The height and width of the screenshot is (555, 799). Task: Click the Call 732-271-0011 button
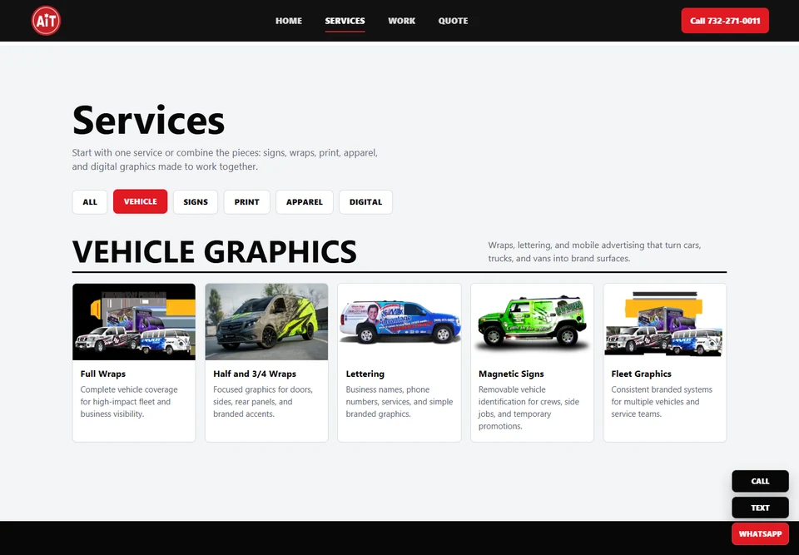pos(725,21)
